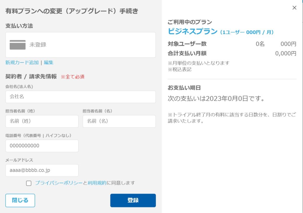Select the 名前（名） input field

tap(119, 121)
